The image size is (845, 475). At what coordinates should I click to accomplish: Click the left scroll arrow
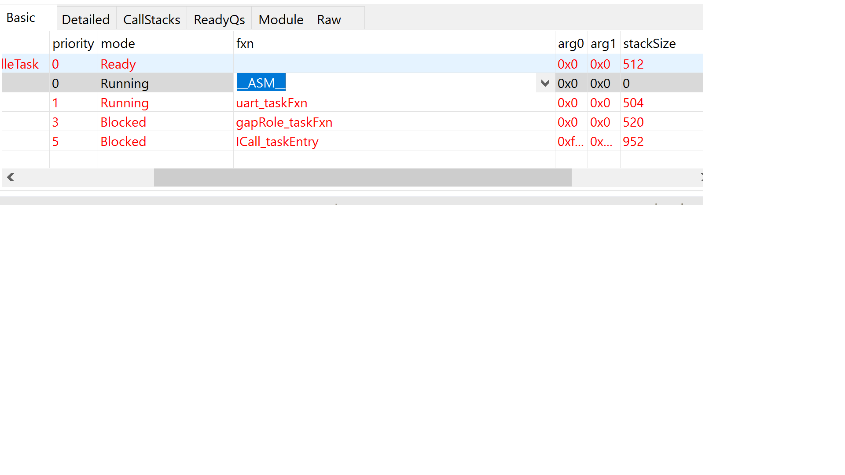11,177
